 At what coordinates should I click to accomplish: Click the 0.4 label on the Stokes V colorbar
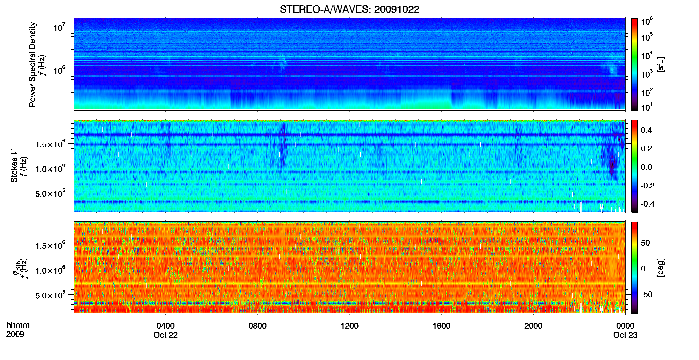point(646,130)
